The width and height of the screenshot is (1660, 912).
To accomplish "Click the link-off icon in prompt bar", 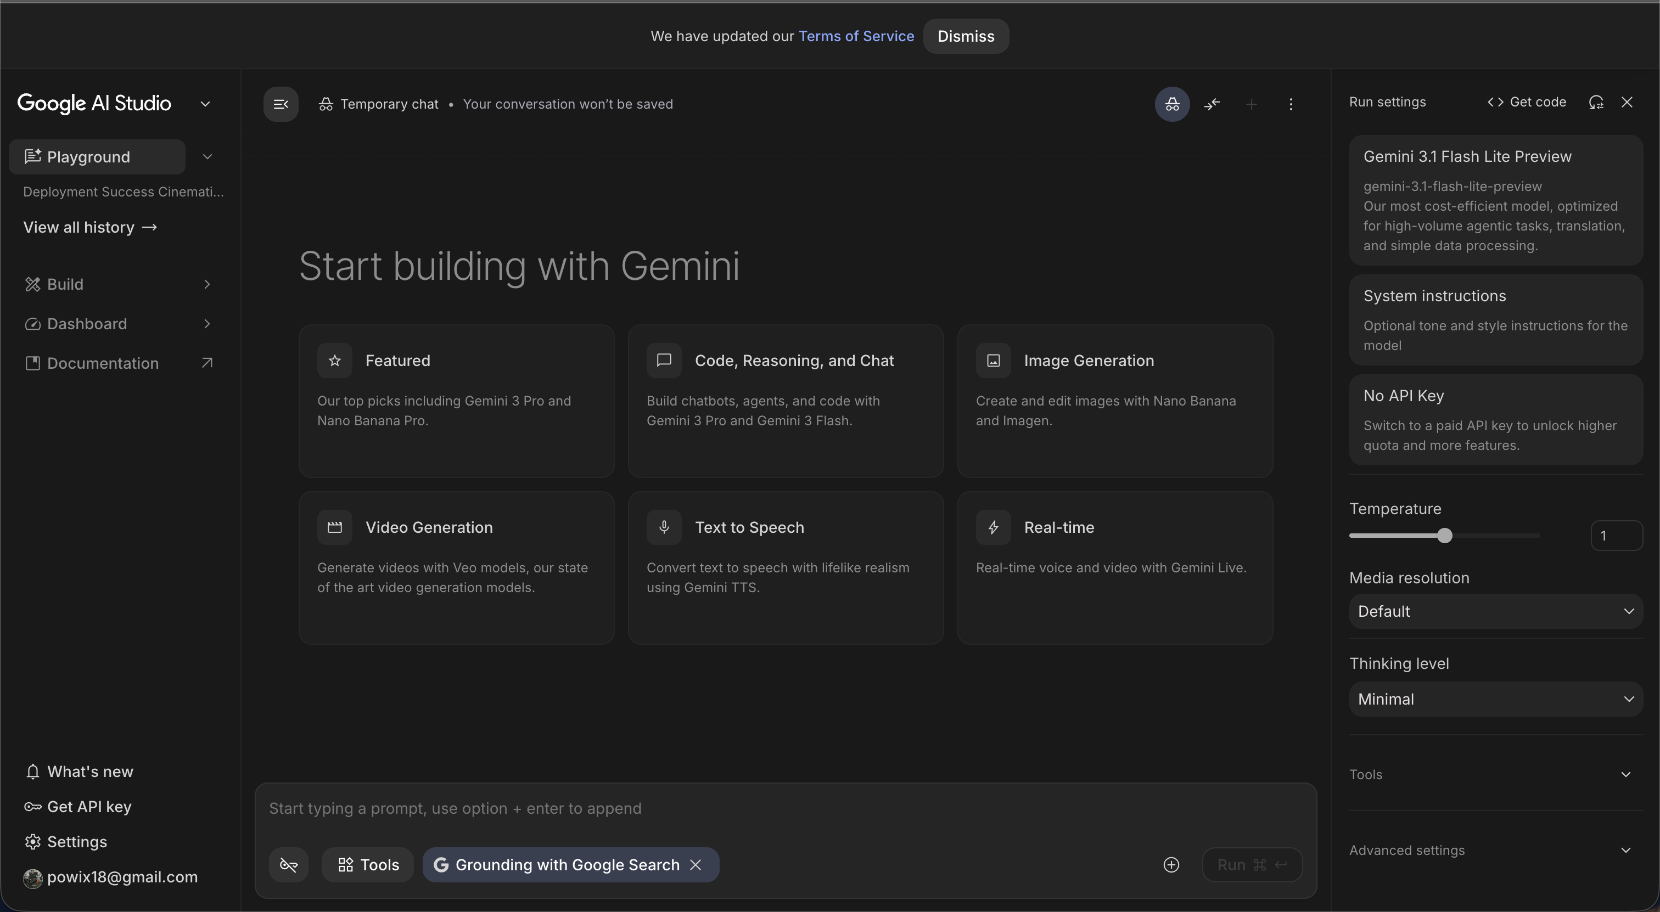I will pyautogui.click(x=288, y=864).
